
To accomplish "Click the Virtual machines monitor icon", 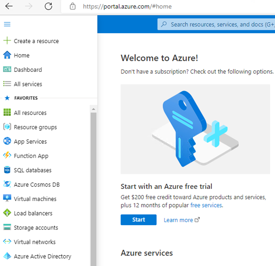I will tap(7, 199).
